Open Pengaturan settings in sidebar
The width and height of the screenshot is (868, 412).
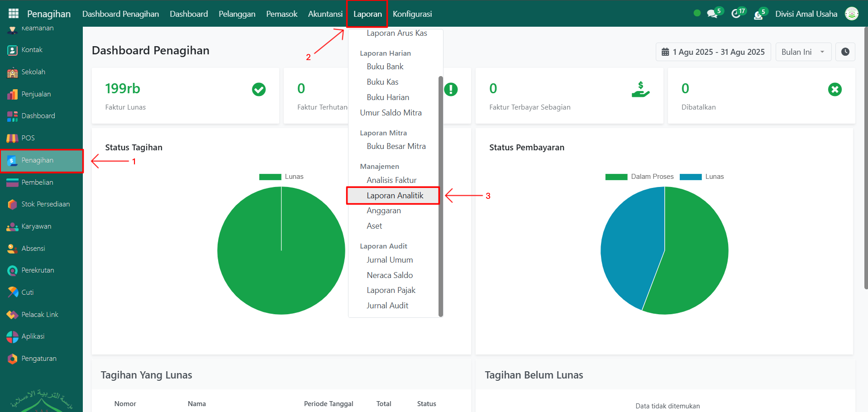39,359
